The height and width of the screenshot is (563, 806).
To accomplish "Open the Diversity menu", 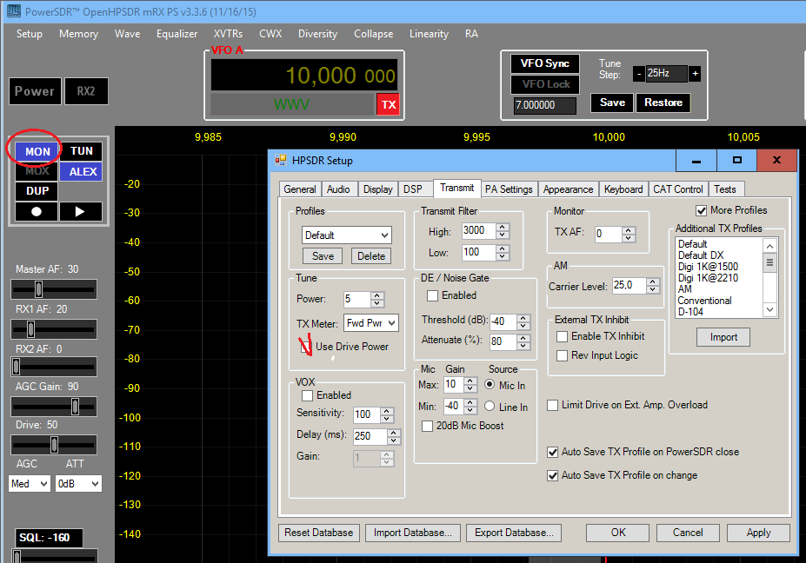I will [x=317, y=34].
